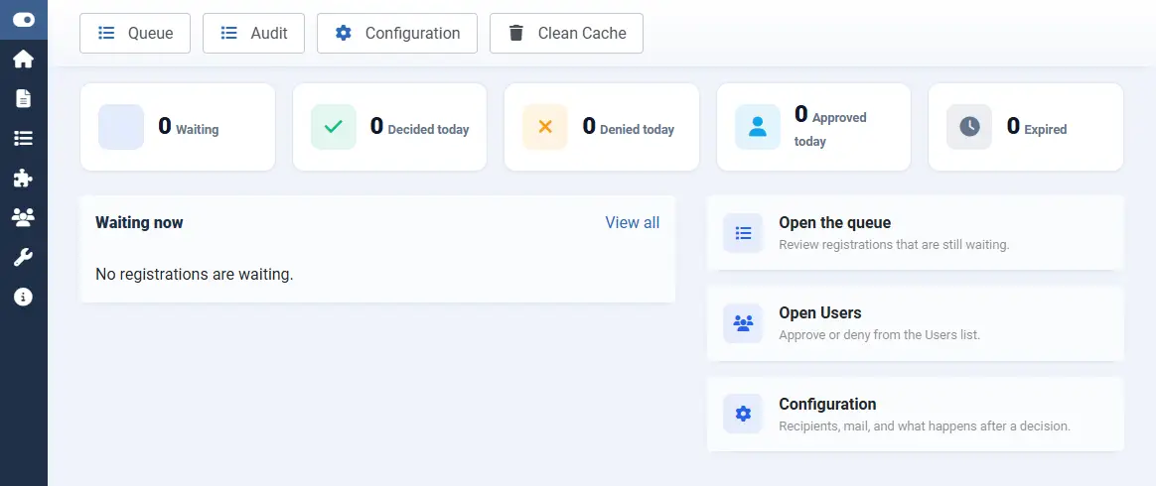Open the Content document sidebar icon
The height and width of the screenshot is (486, 1156).
[24, 98]
